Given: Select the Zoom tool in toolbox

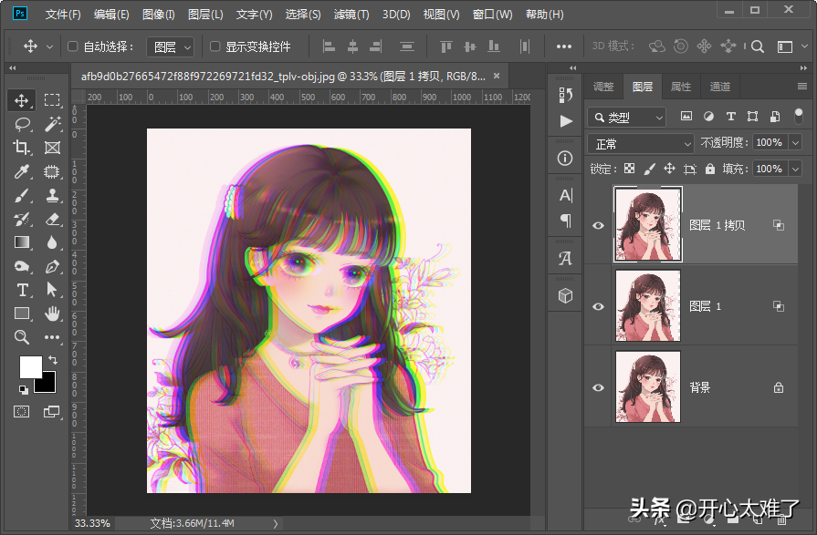Looking at the screenshot, I should (21, 337).
